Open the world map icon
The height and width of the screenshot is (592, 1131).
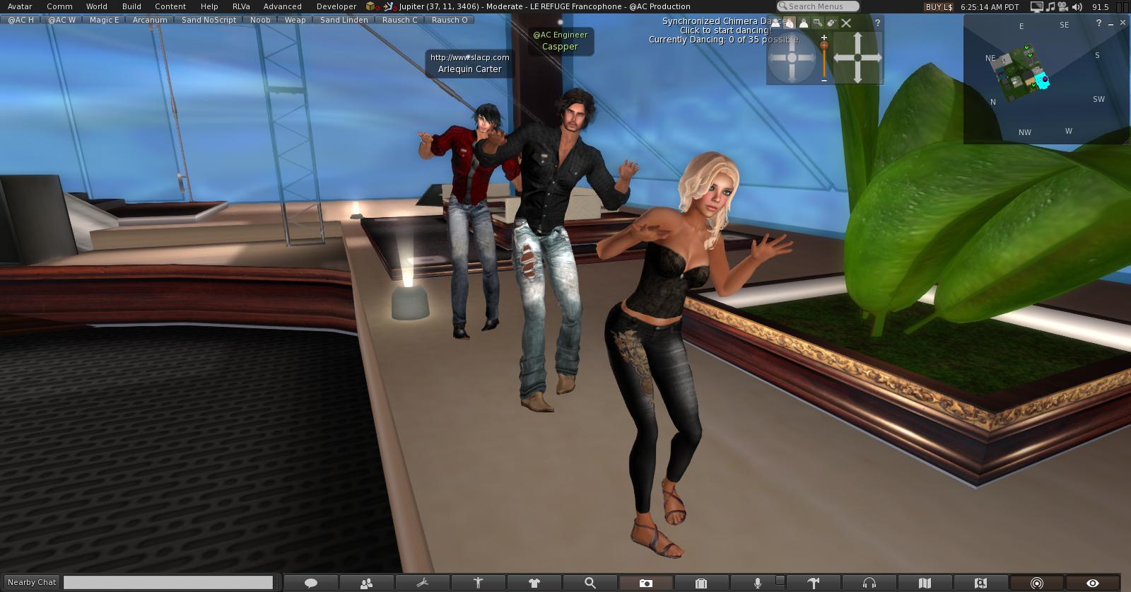[925, 583]
